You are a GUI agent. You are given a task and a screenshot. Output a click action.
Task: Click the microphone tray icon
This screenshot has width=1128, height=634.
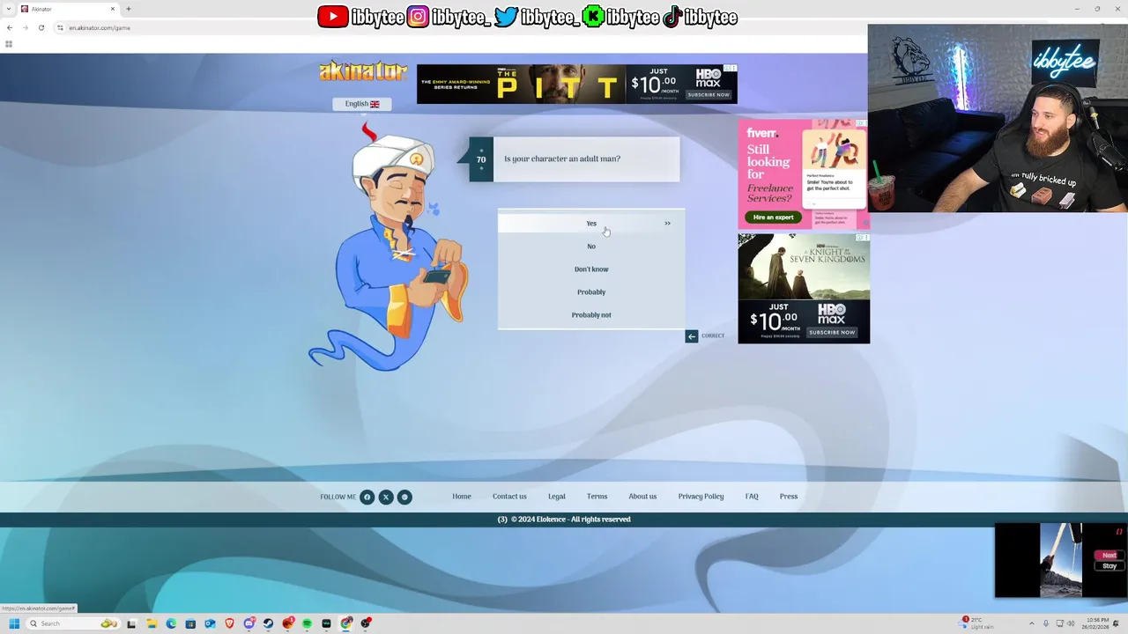1046,623
